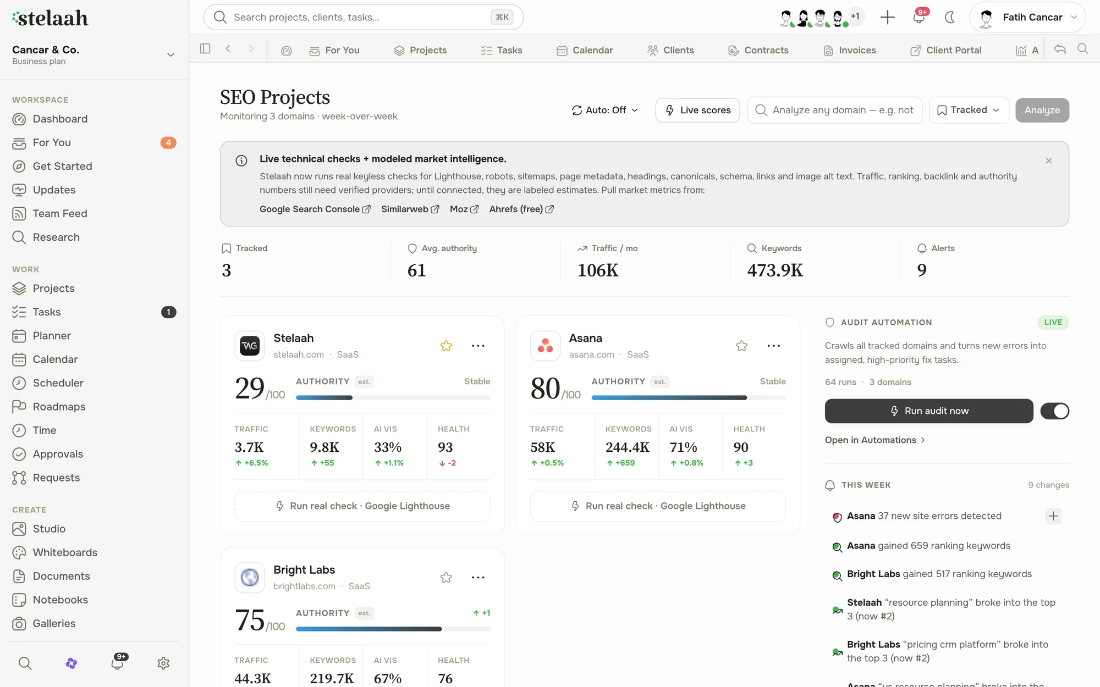Open settings gear in sidebar bottom
The height and width of the screenshot is (687, 1100).
coord(163,663)
